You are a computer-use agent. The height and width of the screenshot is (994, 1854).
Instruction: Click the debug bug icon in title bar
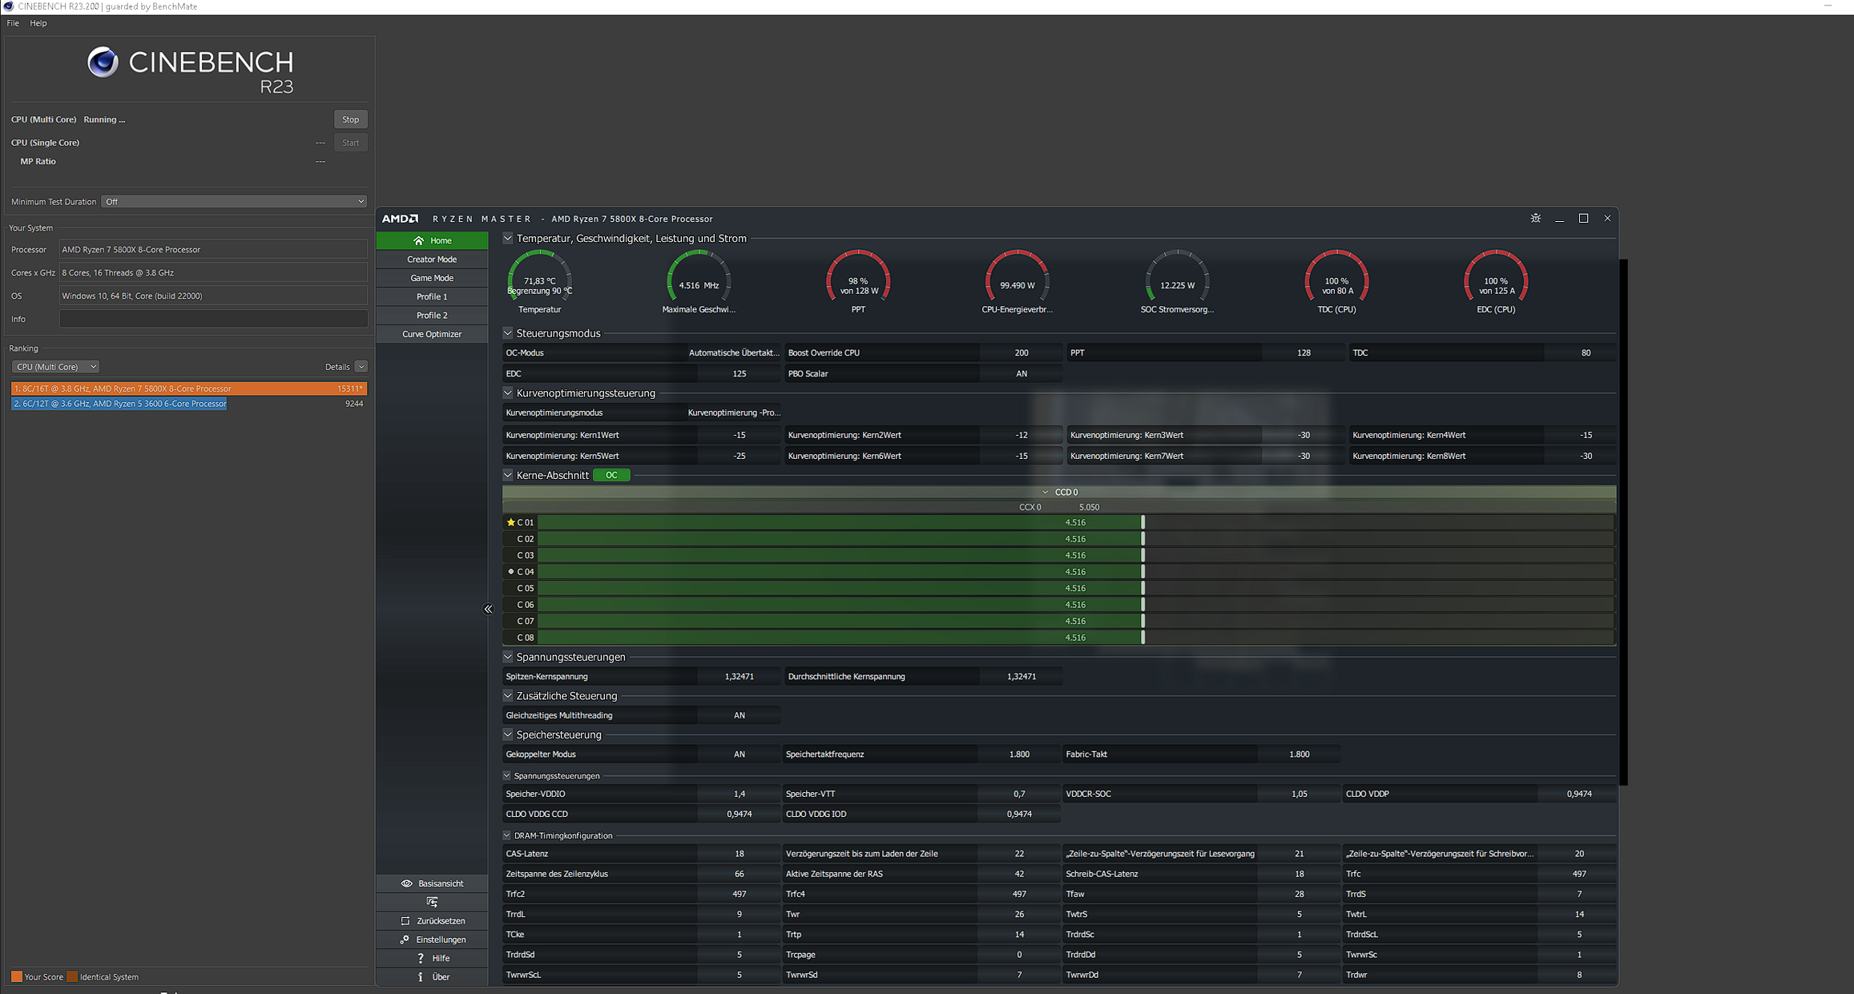(1535, 218)
